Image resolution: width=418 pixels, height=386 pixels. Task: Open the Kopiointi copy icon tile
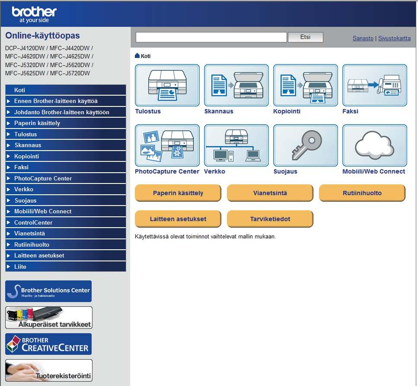coord(306,85)
